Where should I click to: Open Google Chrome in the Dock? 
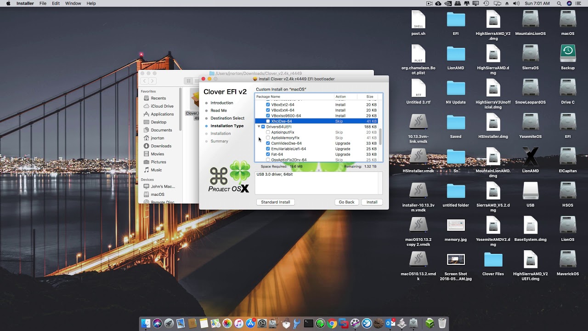tap(332, 323)
